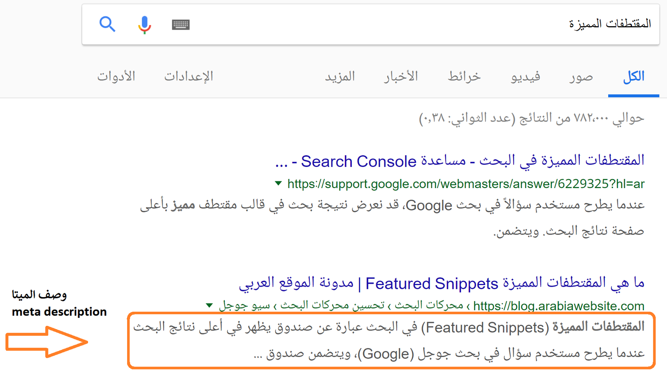This screenshot has width=667, height=382.
Task: Click the snippet text starting عندما يطرح مستخدم سؤالاً
Action: pos(392,205)
